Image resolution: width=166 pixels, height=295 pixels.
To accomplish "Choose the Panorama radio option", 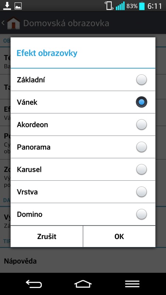I will (x=141, y=147).
